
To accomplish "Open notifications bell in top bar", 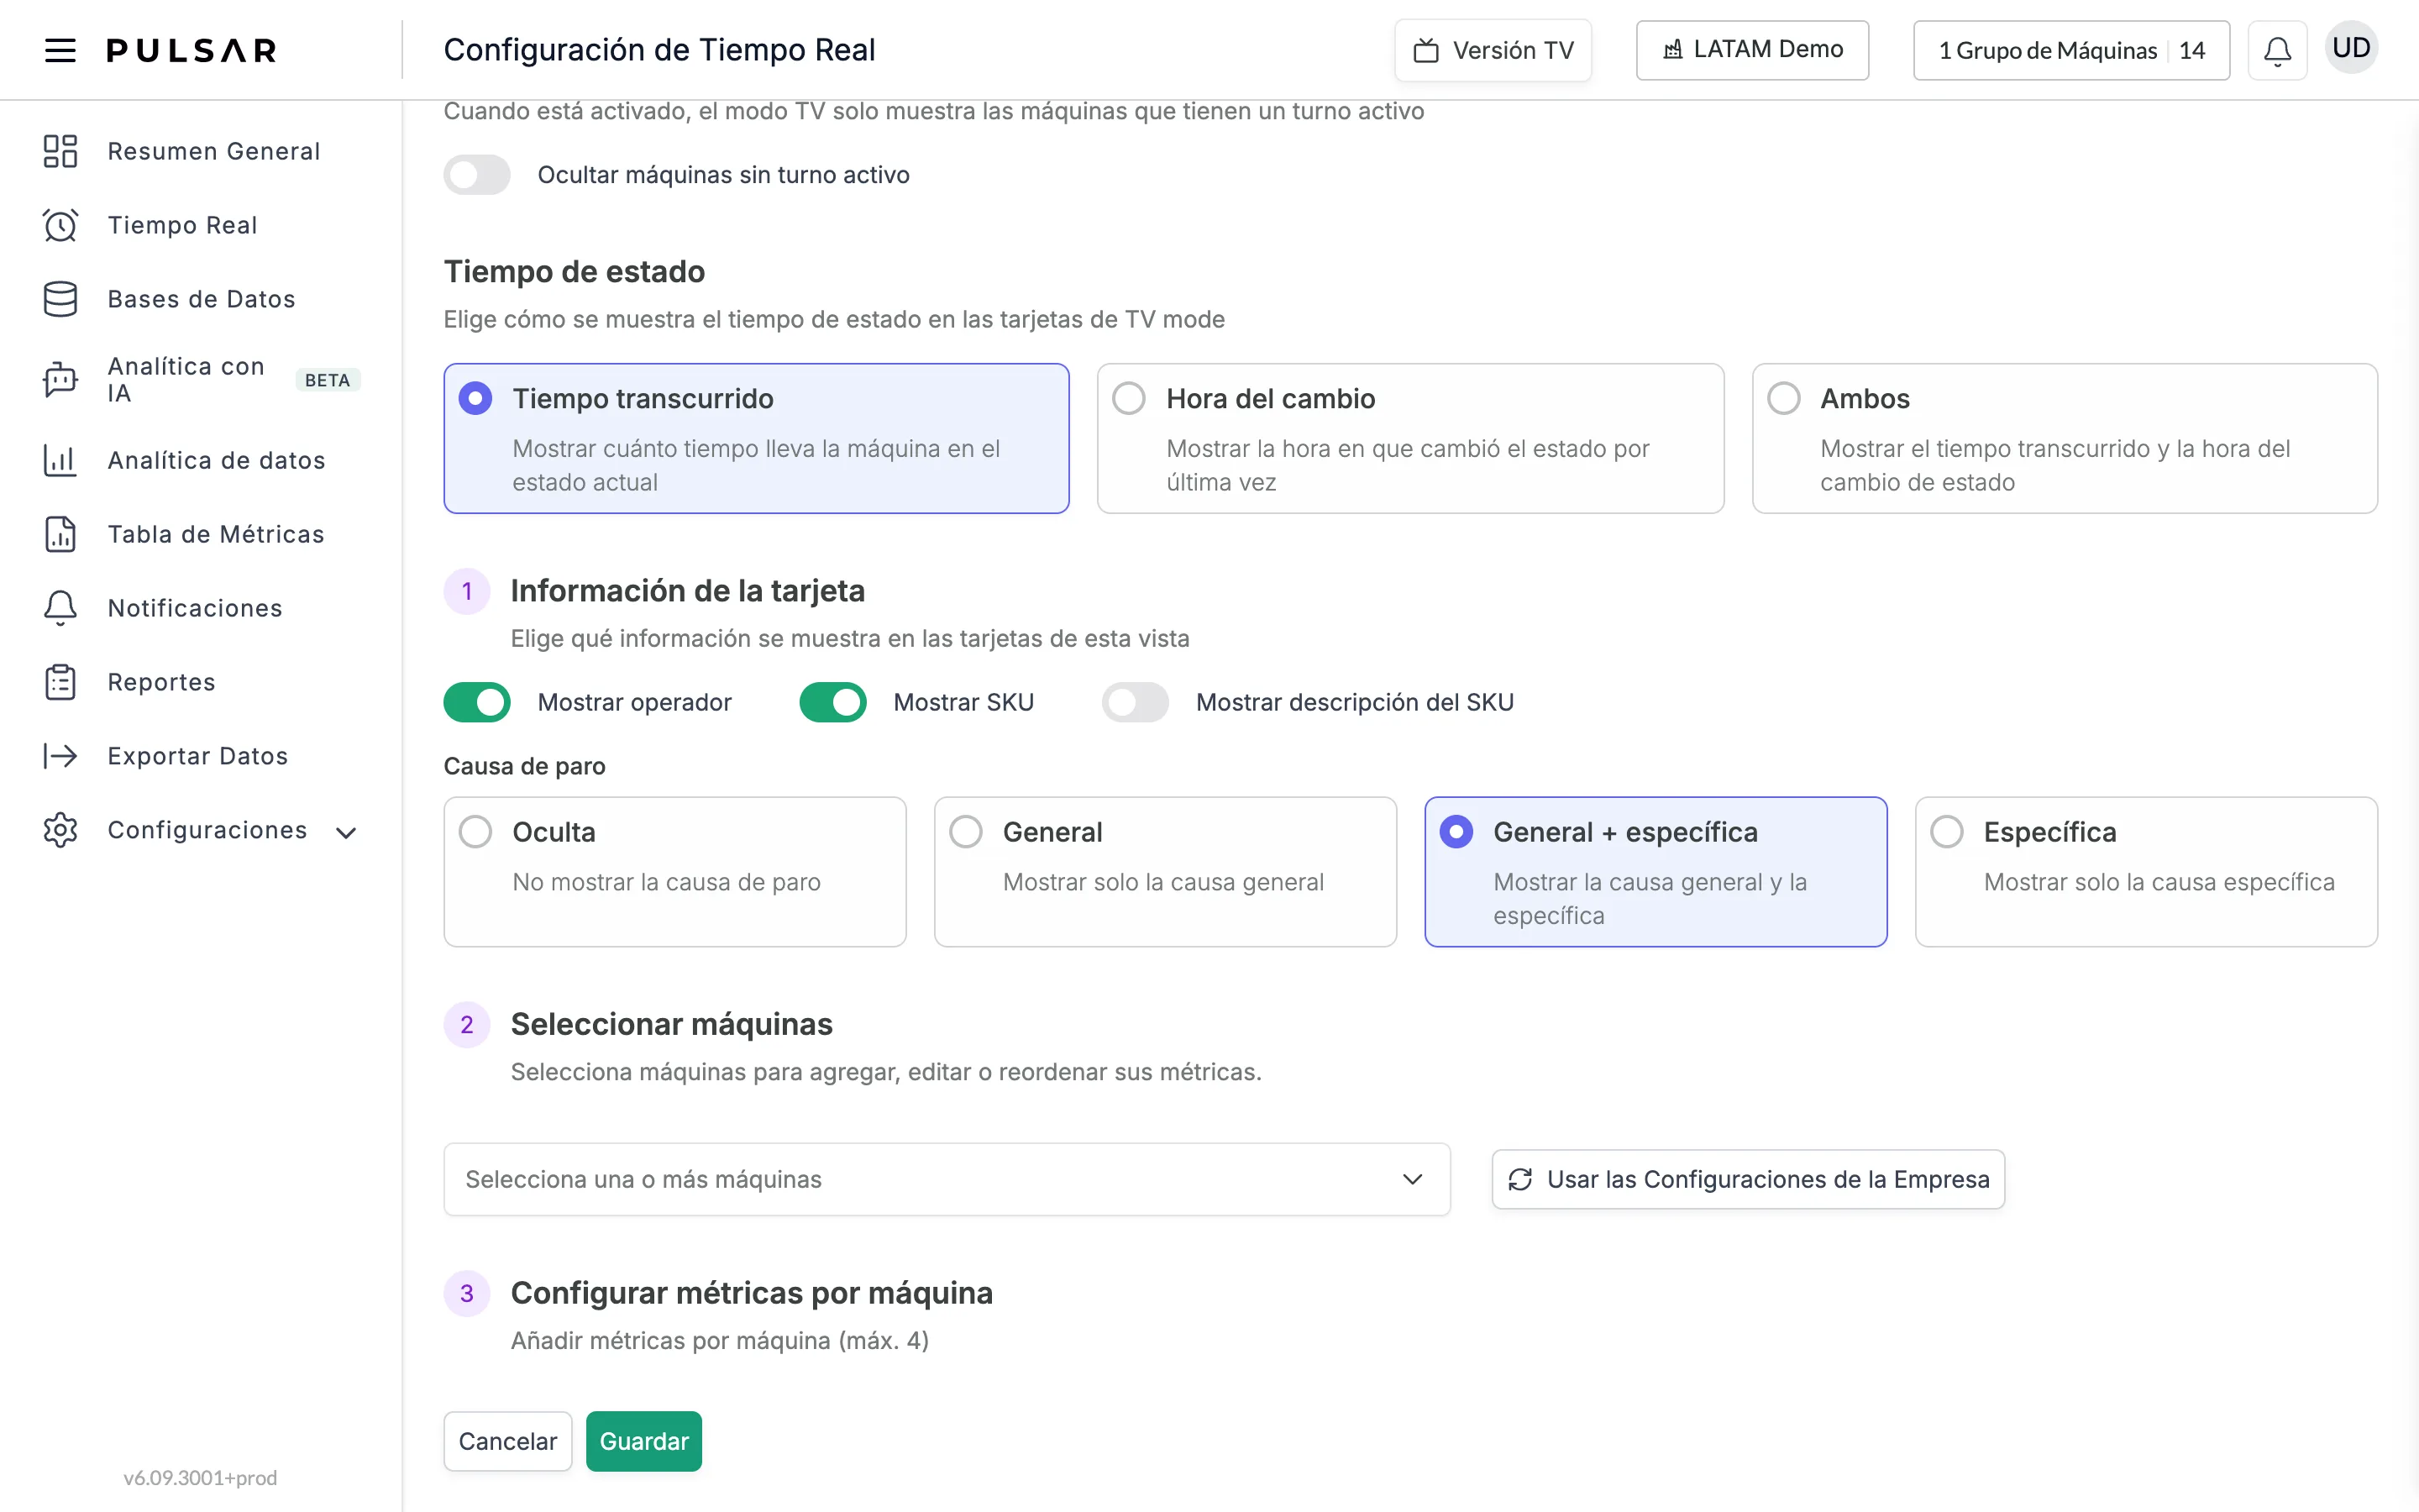I will coord(2277,50).
